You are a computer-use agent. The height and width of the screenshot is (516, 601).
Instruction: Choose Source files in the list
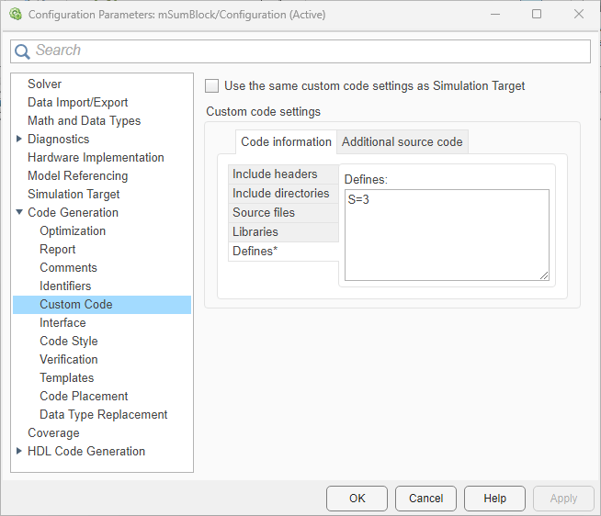coord(264,212)
